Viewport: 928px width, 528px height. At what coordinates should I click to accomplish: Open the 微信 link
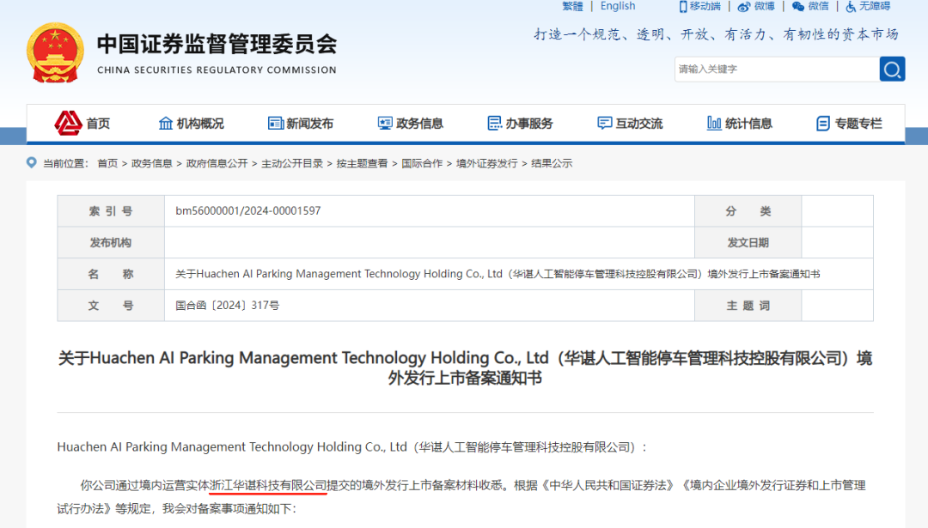click(818, 6)
